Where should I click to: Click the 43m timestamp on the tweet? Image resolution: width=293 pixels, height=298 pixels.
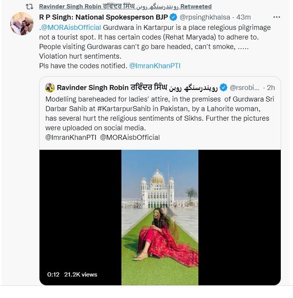click(x=244, y=17)
